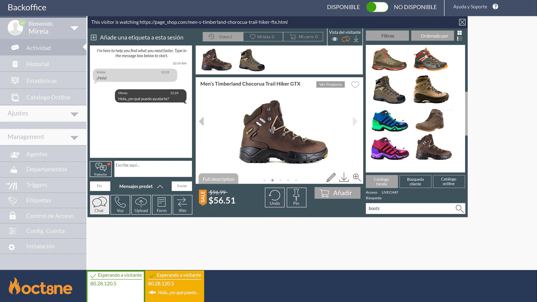Show the previous product image
Image resolution: width=537 pixels, height=302 pixels.
point(201,121)
